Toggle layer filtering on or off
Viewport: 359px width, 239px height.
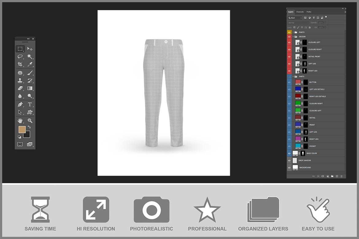pos(326,17)
